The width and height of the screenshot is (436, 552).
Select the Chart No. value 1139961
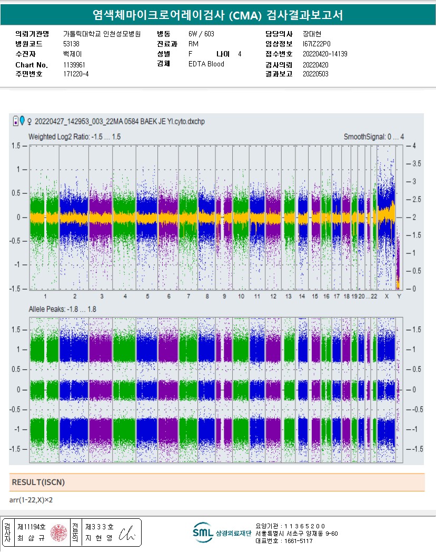(x=74, y=65)
